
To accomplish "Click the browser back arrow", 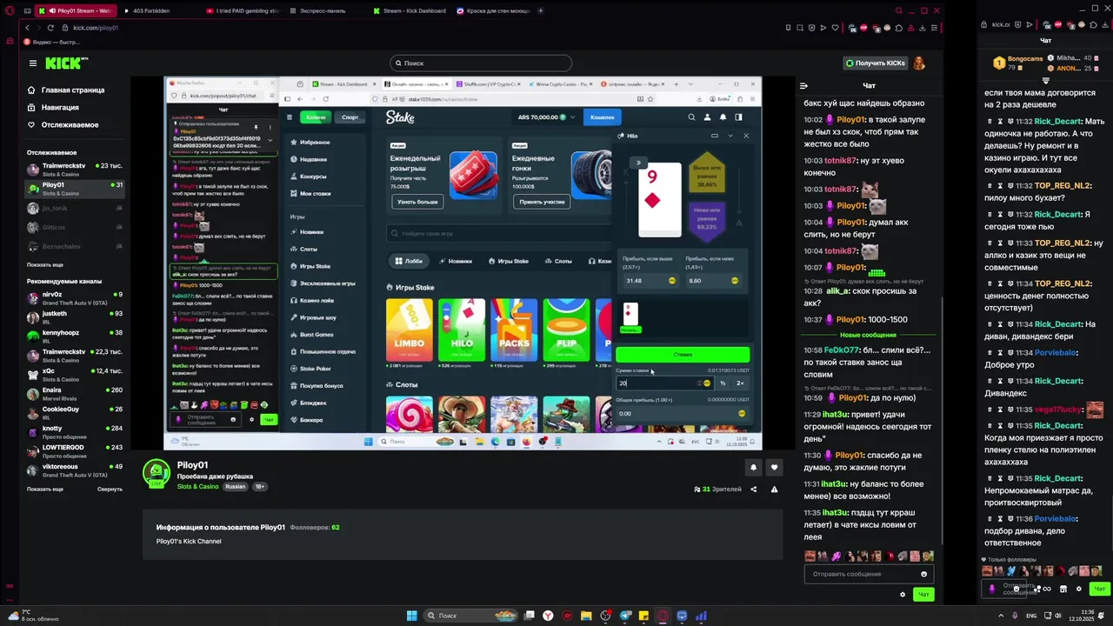I will (26, 28).
